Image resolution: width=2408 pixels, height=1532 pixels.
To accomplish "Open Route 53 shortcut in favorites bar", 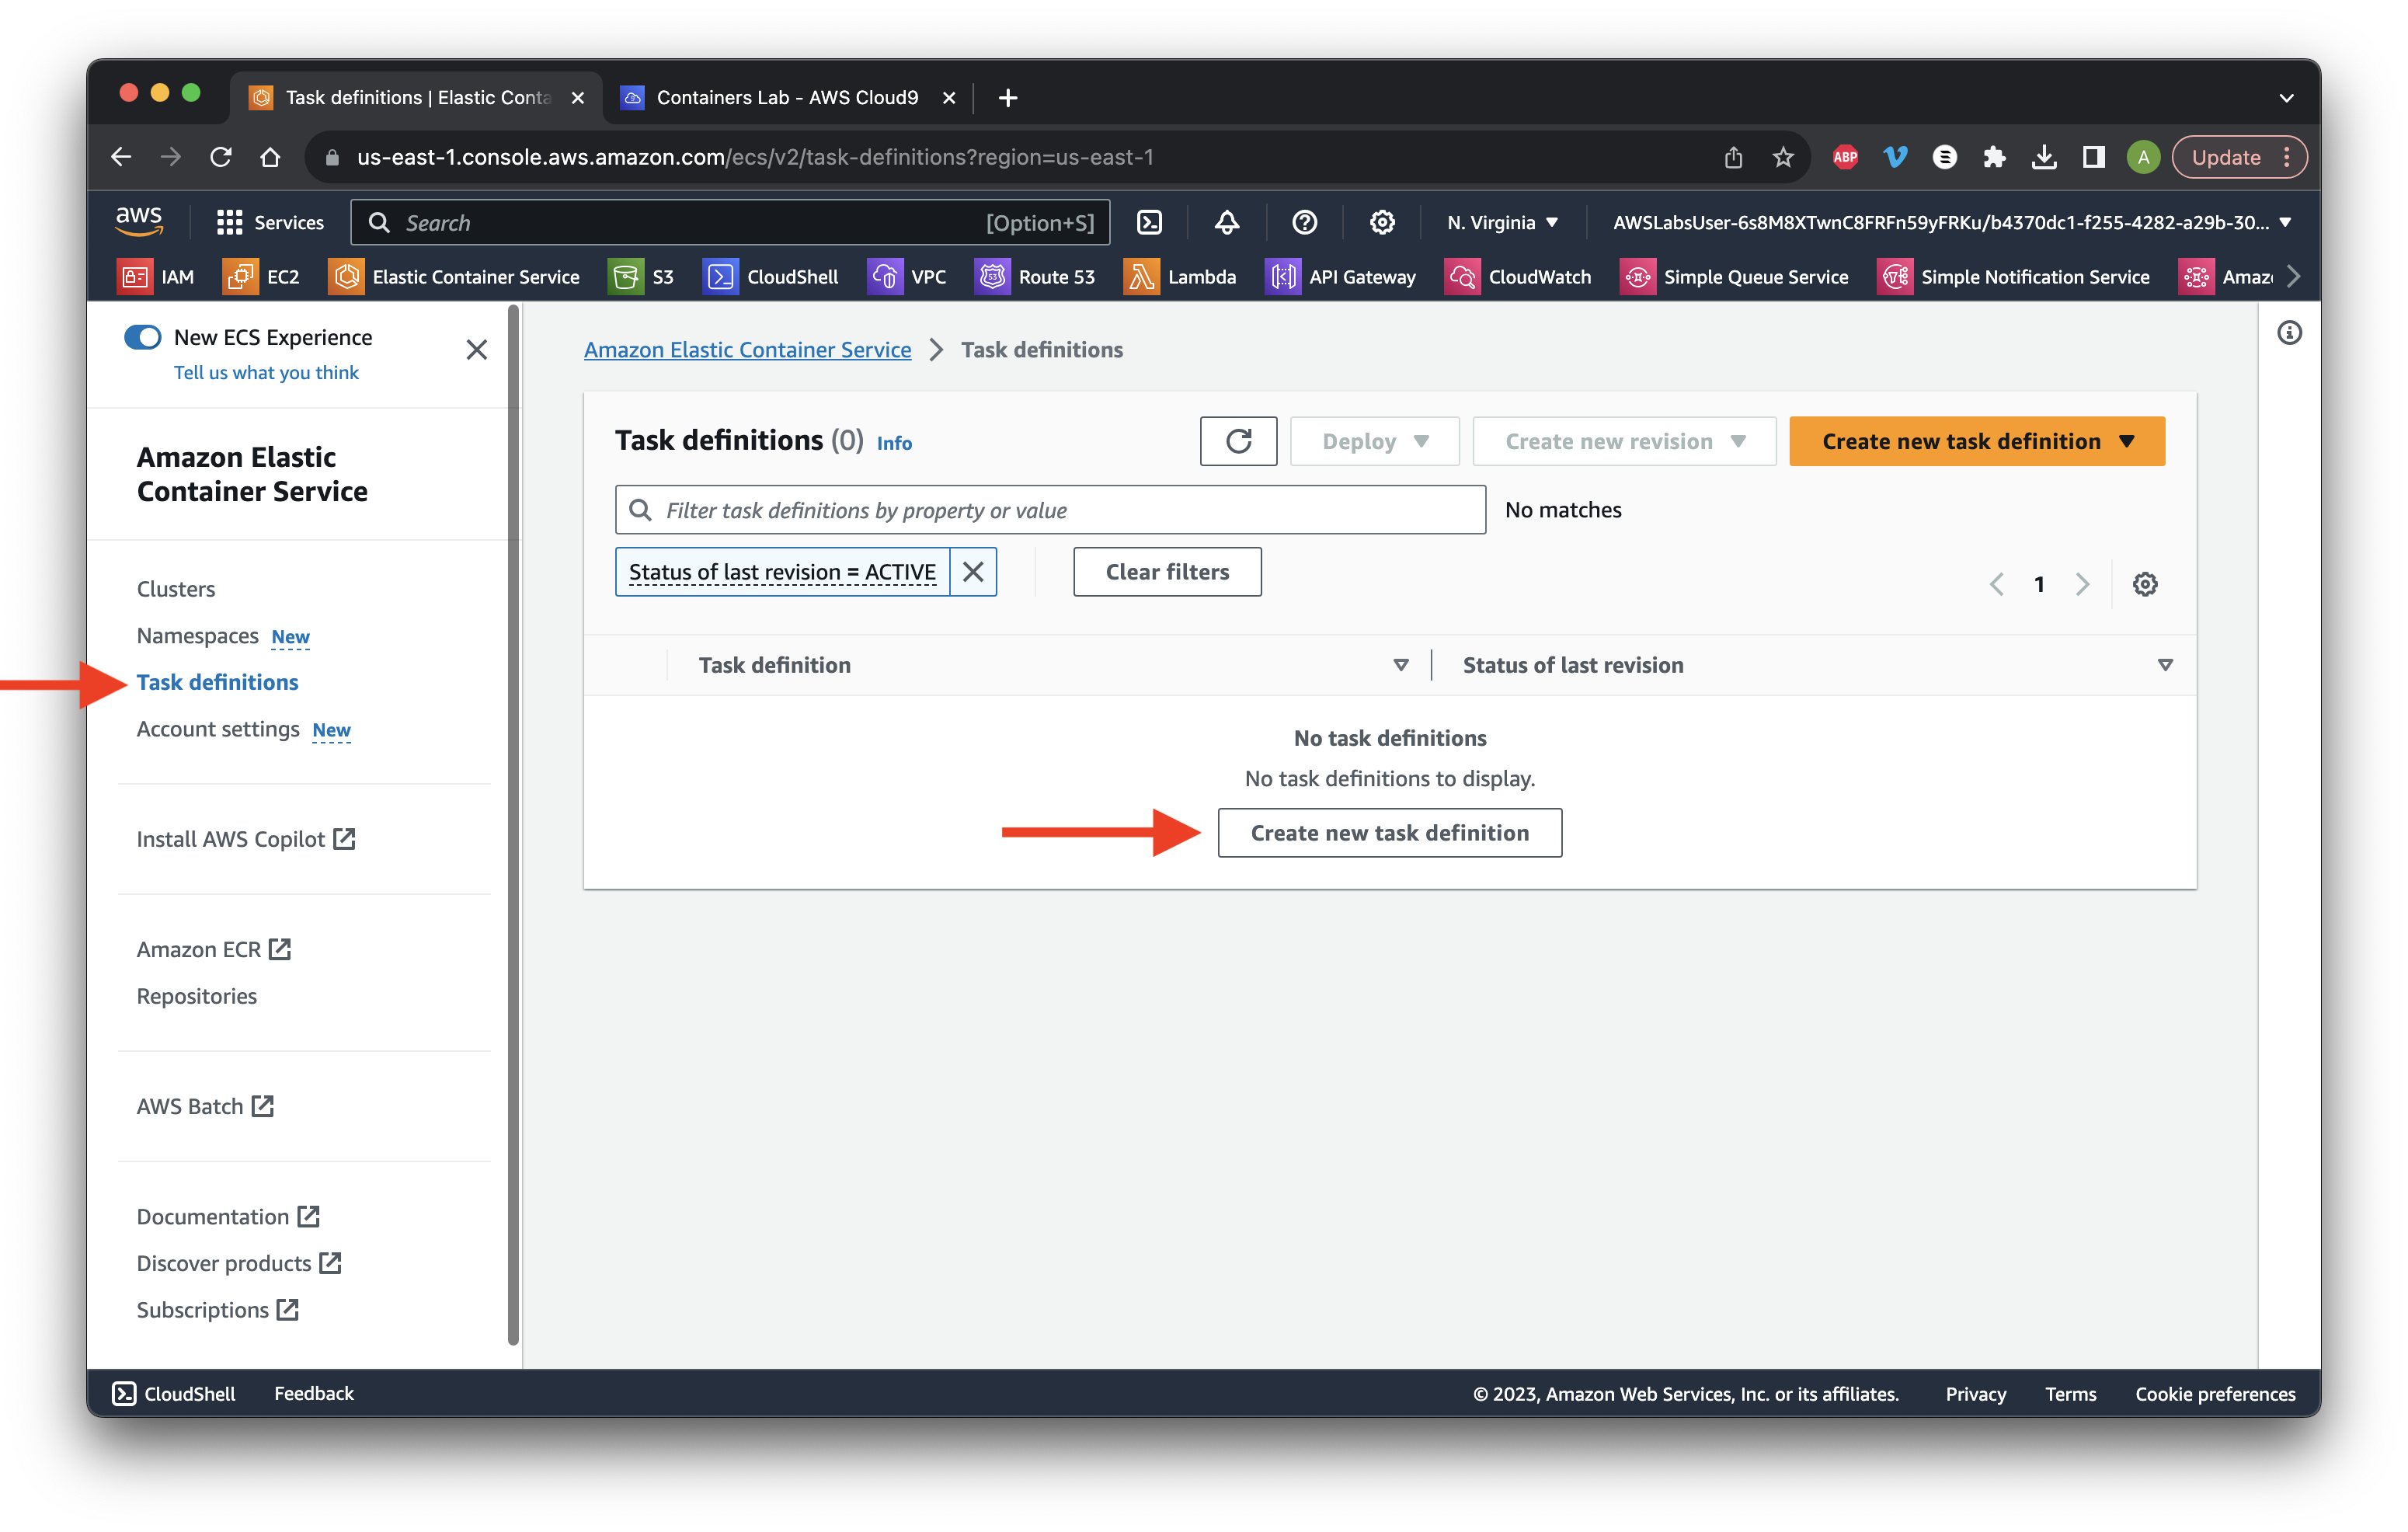I will 1035,277.
